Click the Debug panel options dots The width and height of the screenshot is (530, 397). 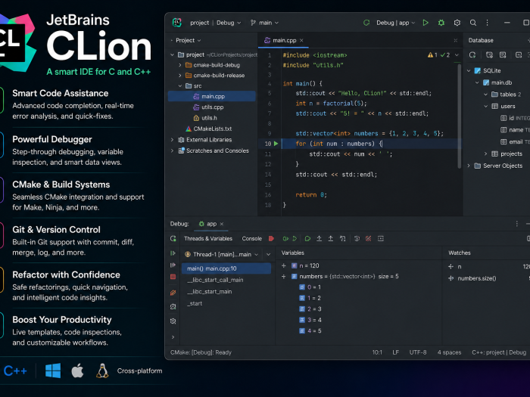tap(517, 224)
